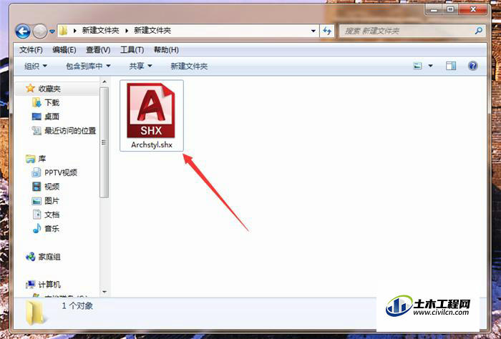Open help with the question mark icon

pyautogui.click(x=472, y=66)
